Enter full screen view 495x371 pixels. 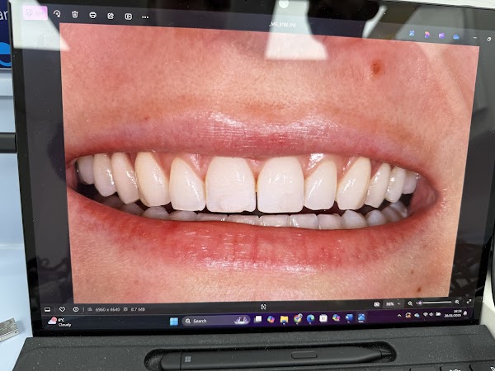point(469,302)
